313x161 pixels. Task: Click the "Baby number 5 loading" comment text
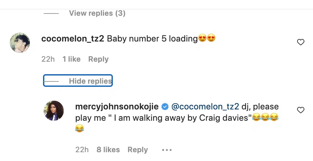[x=152, y=39]
